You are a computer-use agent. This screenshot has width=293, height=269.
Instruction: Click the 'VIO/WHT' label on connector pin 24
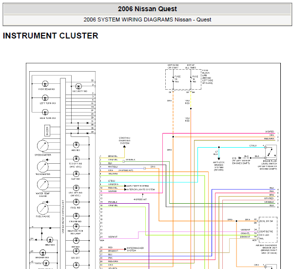(113, 237)
